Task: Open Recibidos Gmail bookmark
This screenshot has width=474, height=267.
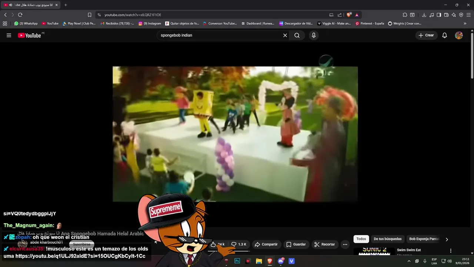Action: tap(117, 23)
